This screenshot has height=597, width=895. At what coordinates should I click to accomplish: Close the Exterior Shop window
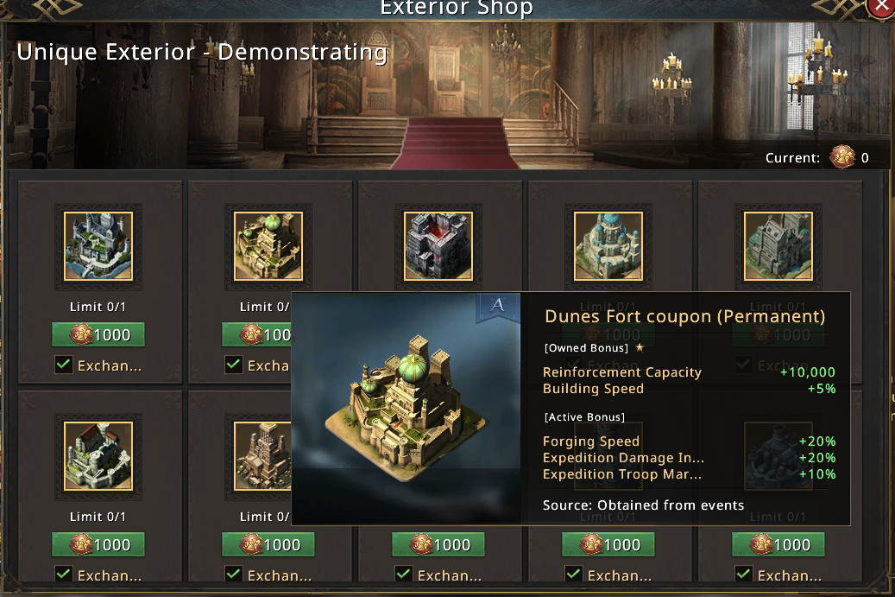click(x=881, y=7)
